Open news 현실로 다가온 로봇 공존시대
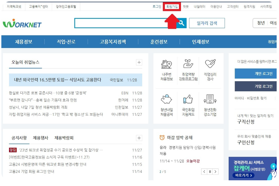 [x=48, y=93]
